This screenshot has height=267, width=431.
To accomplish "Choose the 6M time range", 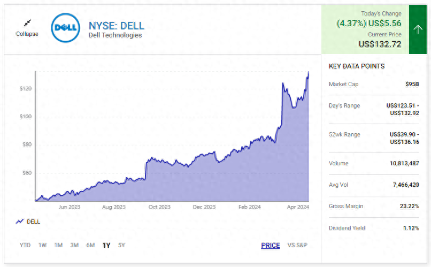I will 90,245.
